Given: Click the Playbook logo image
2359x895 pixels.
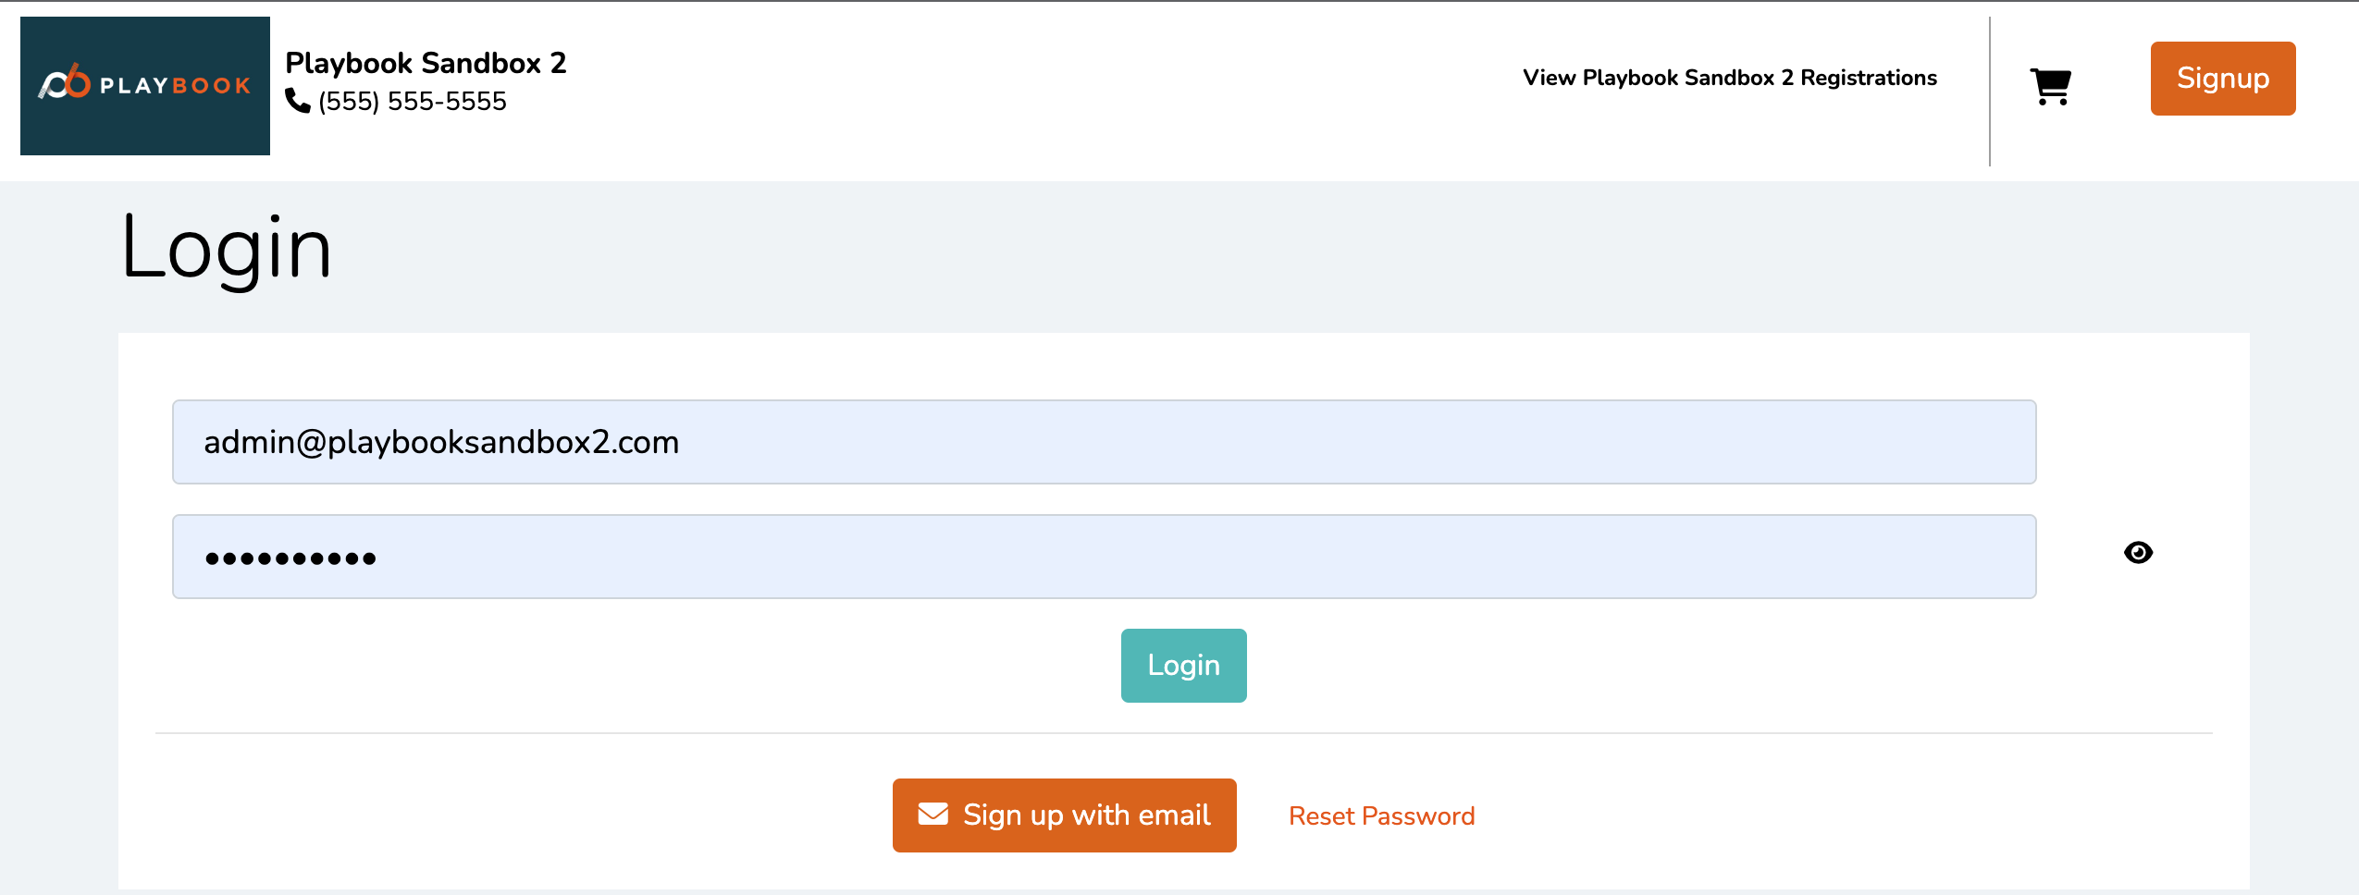Looking at the screenshot, I should [145, 86].
